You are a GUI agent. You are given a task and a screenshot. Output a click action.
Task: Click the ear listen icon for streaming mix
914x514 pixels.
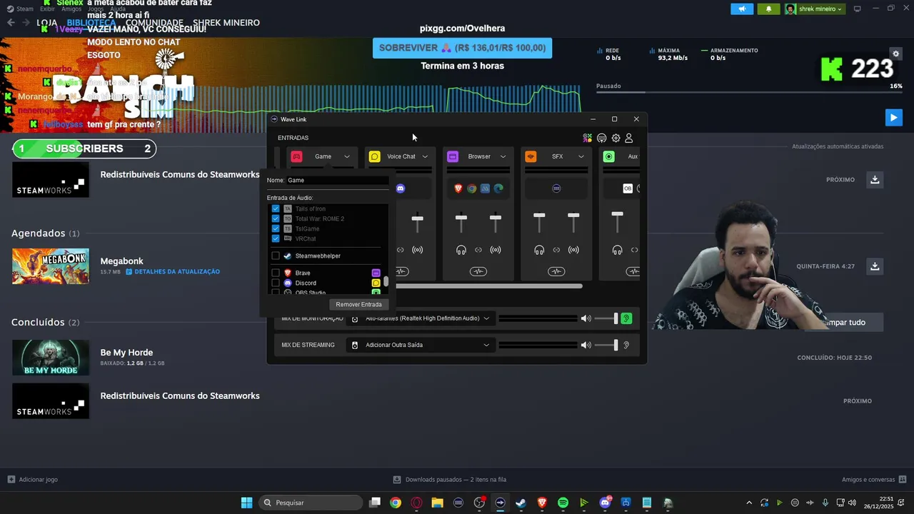coord(626,345)
